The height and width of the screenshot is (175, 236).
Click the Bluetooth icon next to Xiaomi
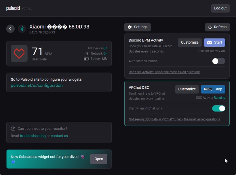click(x=22, y=29)
